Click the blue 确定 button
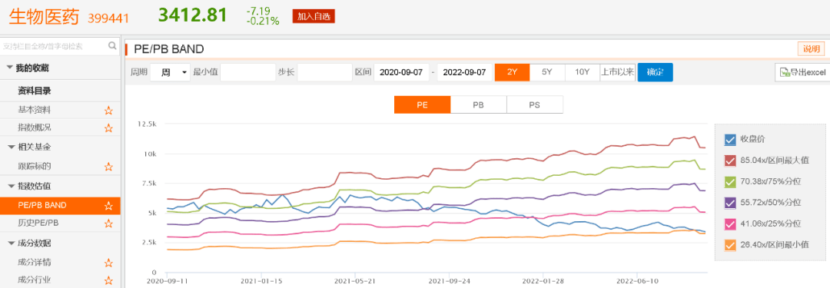 coord(655,72)
